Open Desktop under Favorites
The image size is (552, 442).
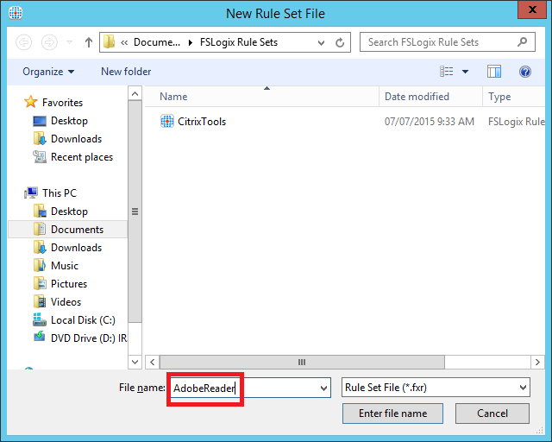tap(69, 121)
